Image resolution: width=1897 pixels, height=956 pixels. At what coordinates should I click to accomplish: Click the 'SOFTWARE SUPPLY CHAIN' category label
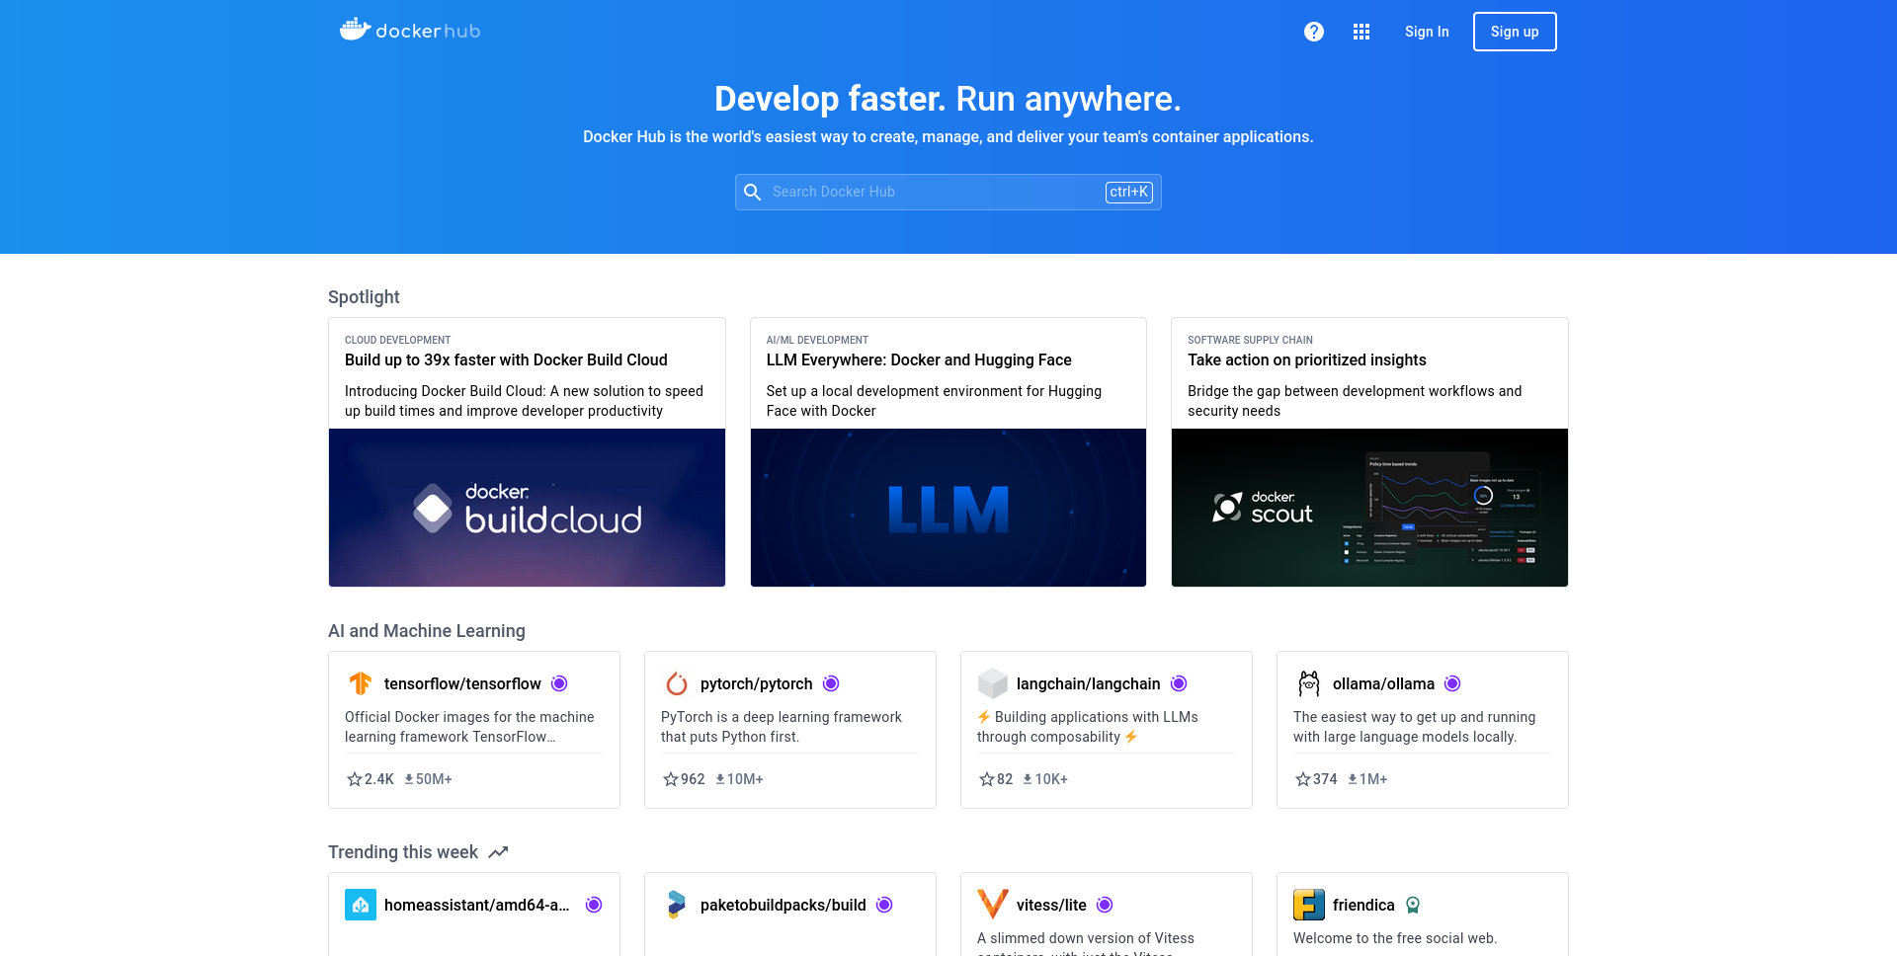[x=1250, y=340]
